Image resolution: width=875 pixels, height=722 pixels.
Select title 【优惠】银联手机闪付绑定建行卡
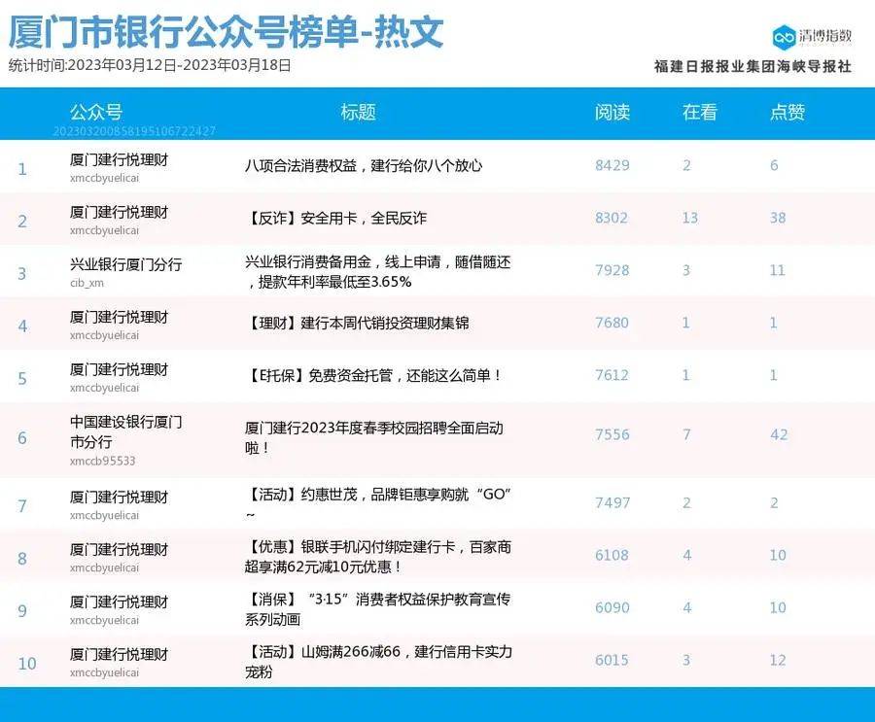(x=378, y=556)
